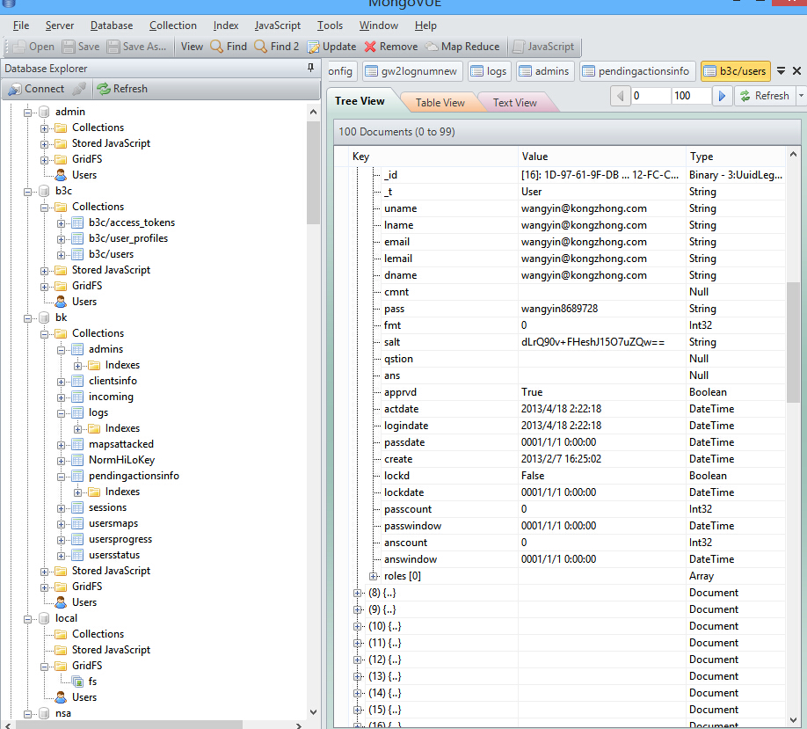Expand the clientsinfo collection
807x729 pixels.
61,382
